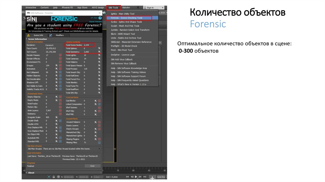
Task: Open the SiNi Tools menu
Action: pos(113,8)
